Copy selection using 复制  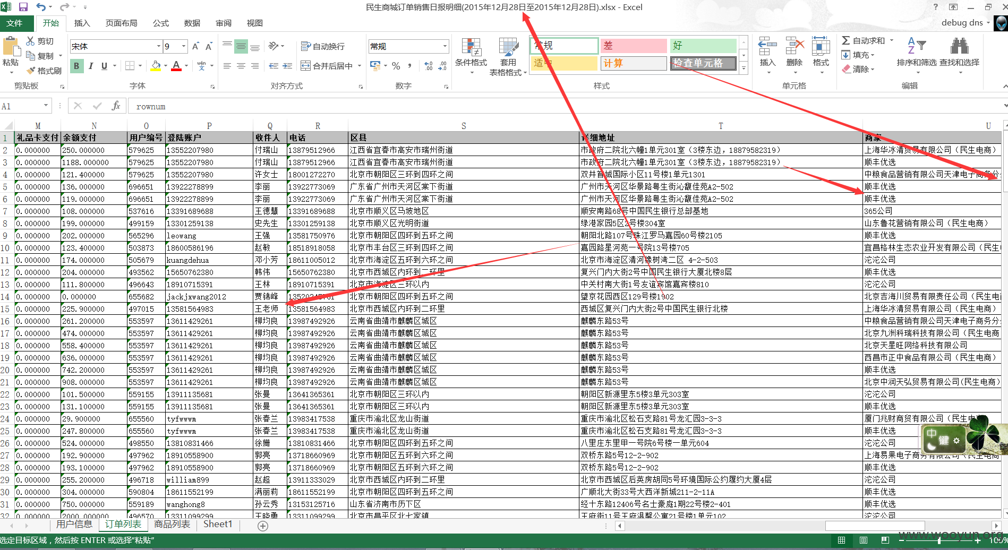tap(40, 56)
